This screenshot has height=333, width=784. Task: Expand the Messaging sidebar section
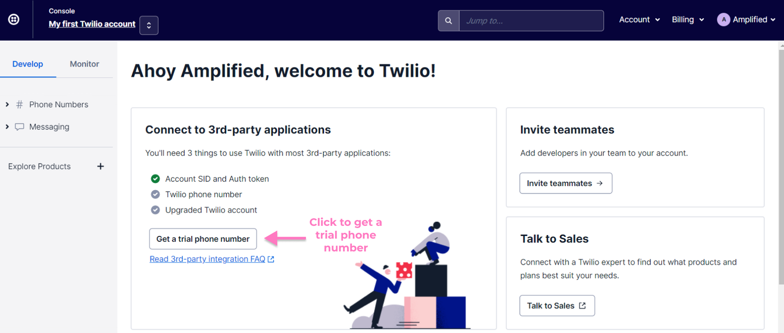7,127
